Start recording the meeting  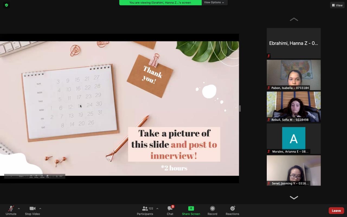click(x=212, y=210)
